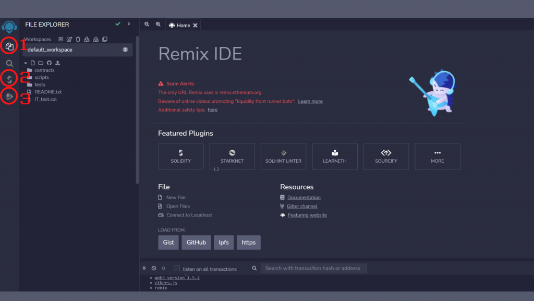Screen dimensions: 534x301
Task: Click the delete workspace trash icon
Action: (x=78, y=39)
